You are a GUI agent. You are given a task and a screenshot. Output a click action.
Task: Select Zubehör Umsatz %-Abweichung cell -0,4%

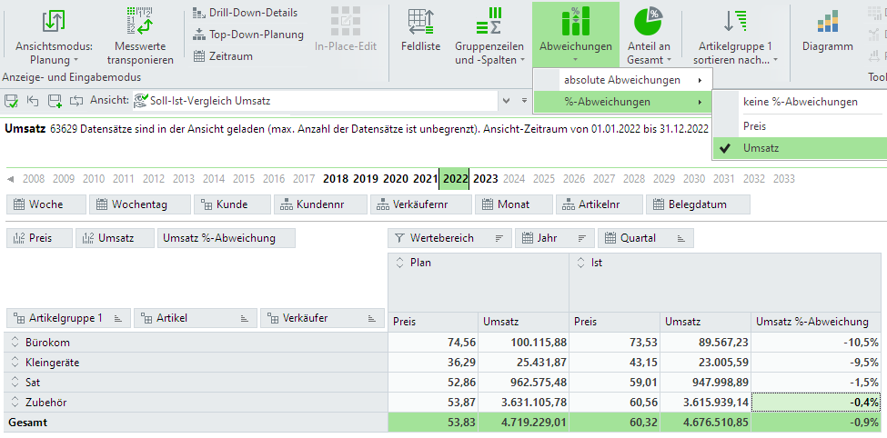[x=816, y=402]
